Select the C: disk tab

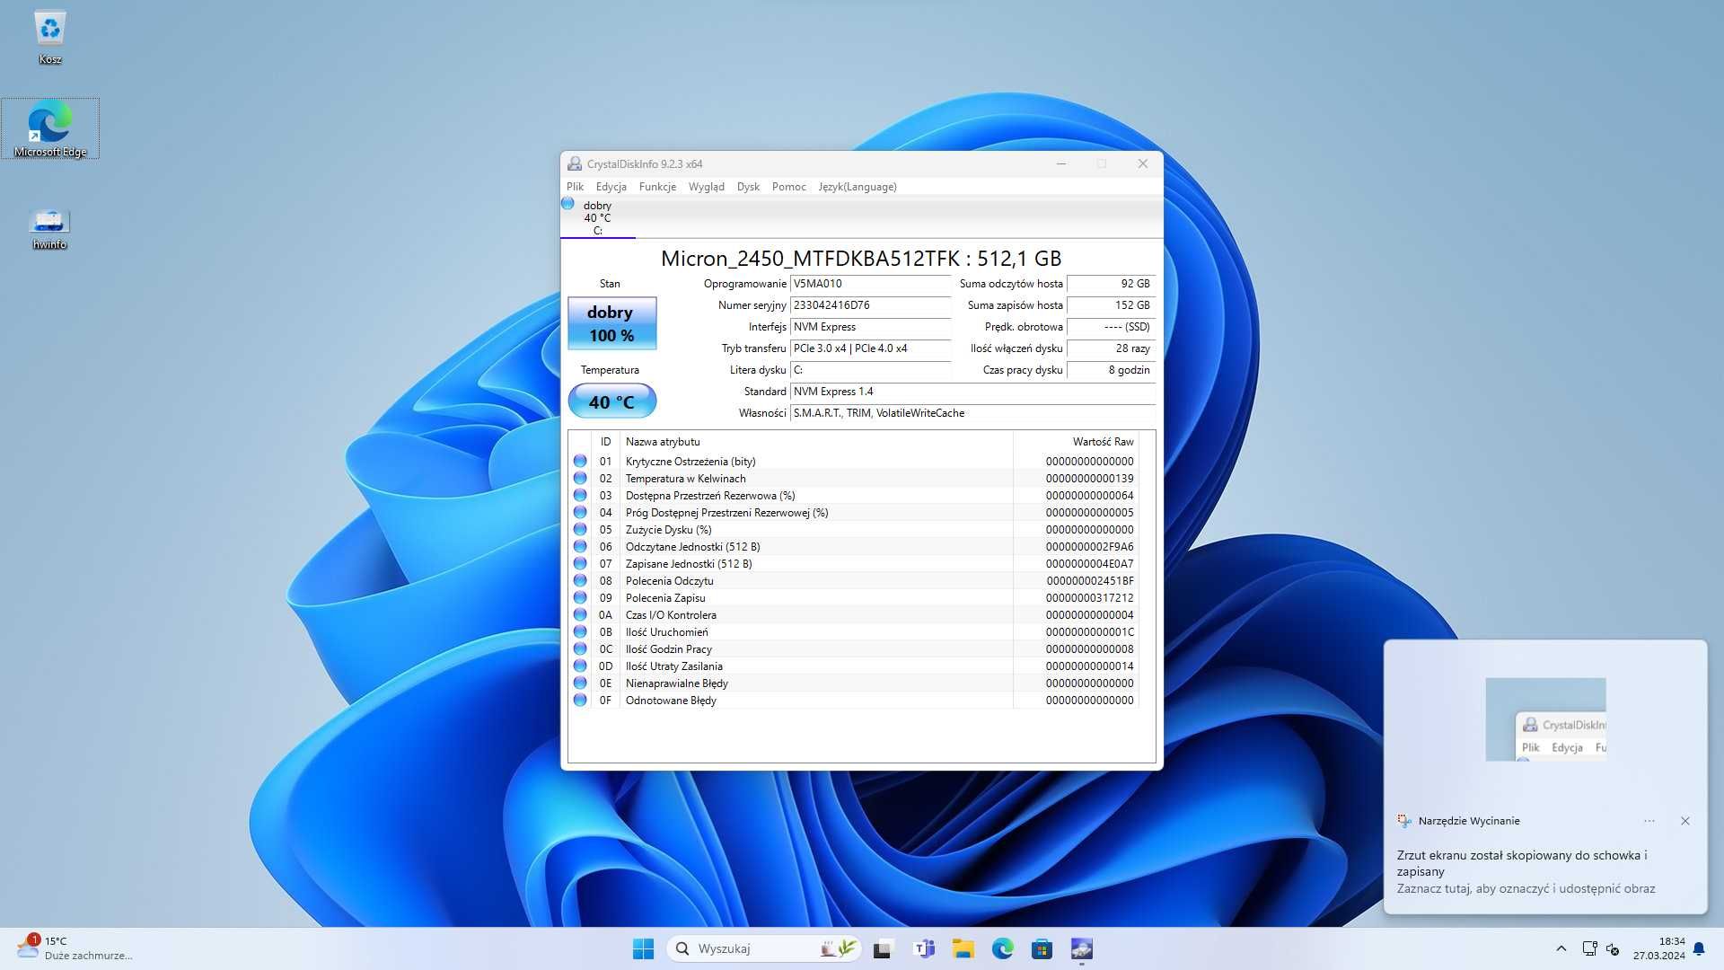tap(597, 218)
